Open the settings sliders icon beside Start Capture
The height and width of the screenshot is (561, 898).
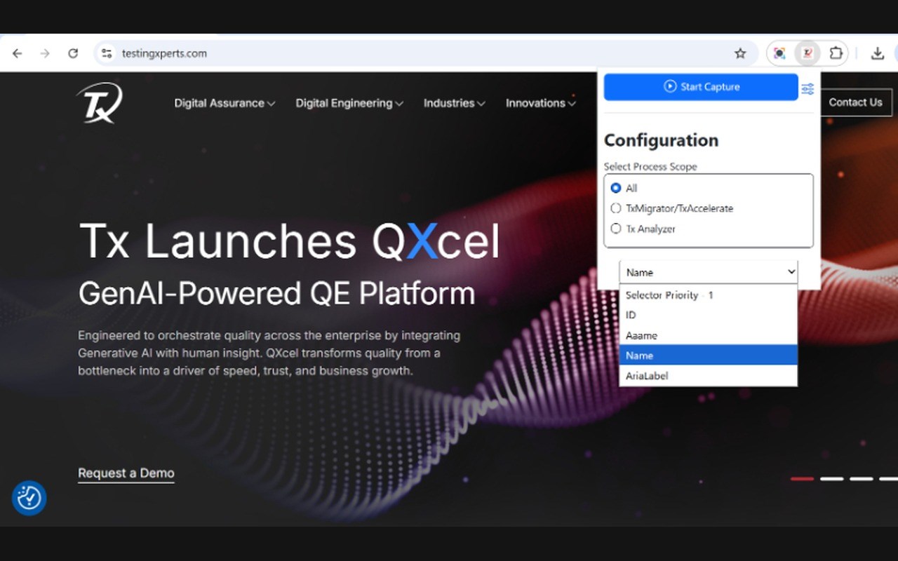(x=807, y=89)
